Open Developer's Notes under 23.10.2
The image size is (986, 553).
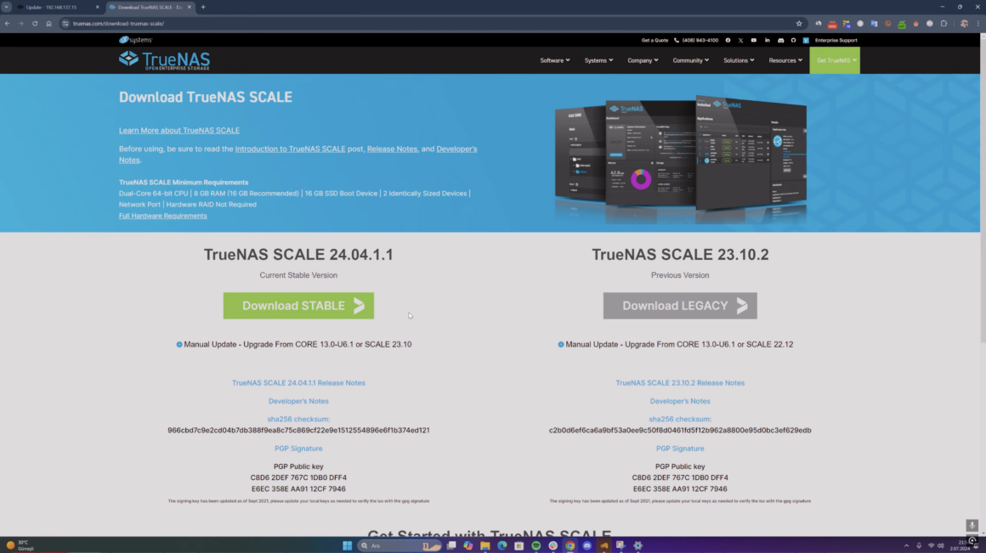pos(680,401)
